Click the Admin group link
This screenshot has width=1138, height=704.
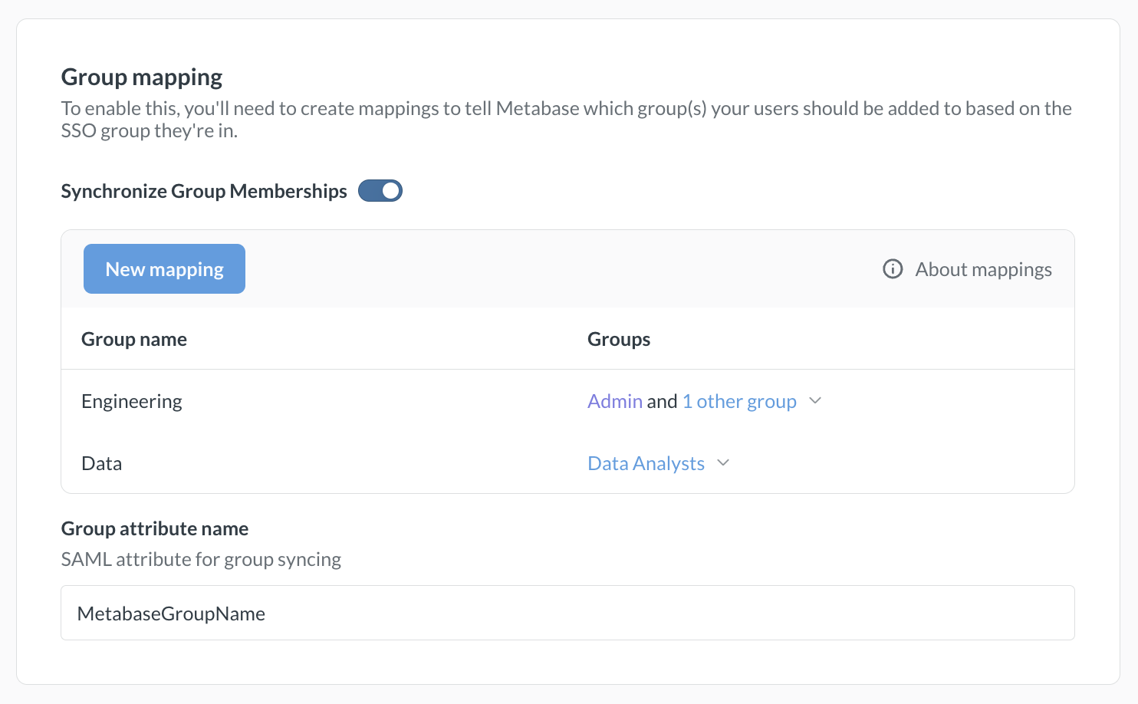coord(615,401)
